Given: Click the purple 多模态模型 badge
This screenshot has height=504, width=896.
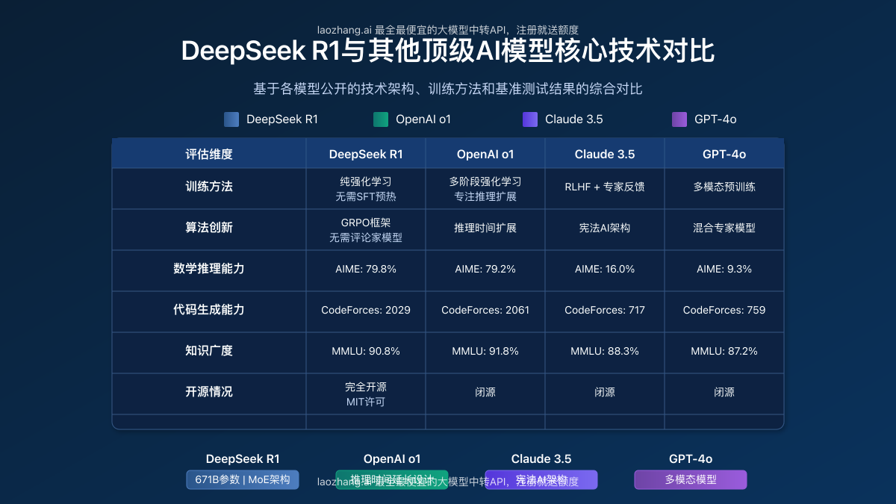Looking at the screenshot, I should coord(691,479).
